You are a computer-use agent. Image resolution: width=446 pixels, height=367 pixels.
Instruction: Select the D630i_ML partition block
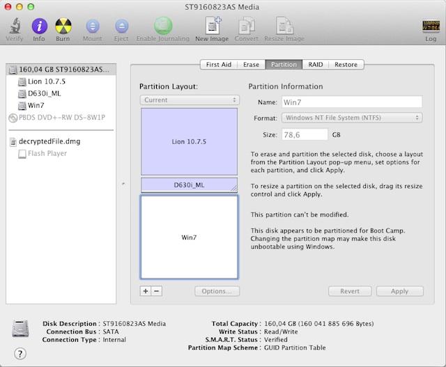coord(189,185)
